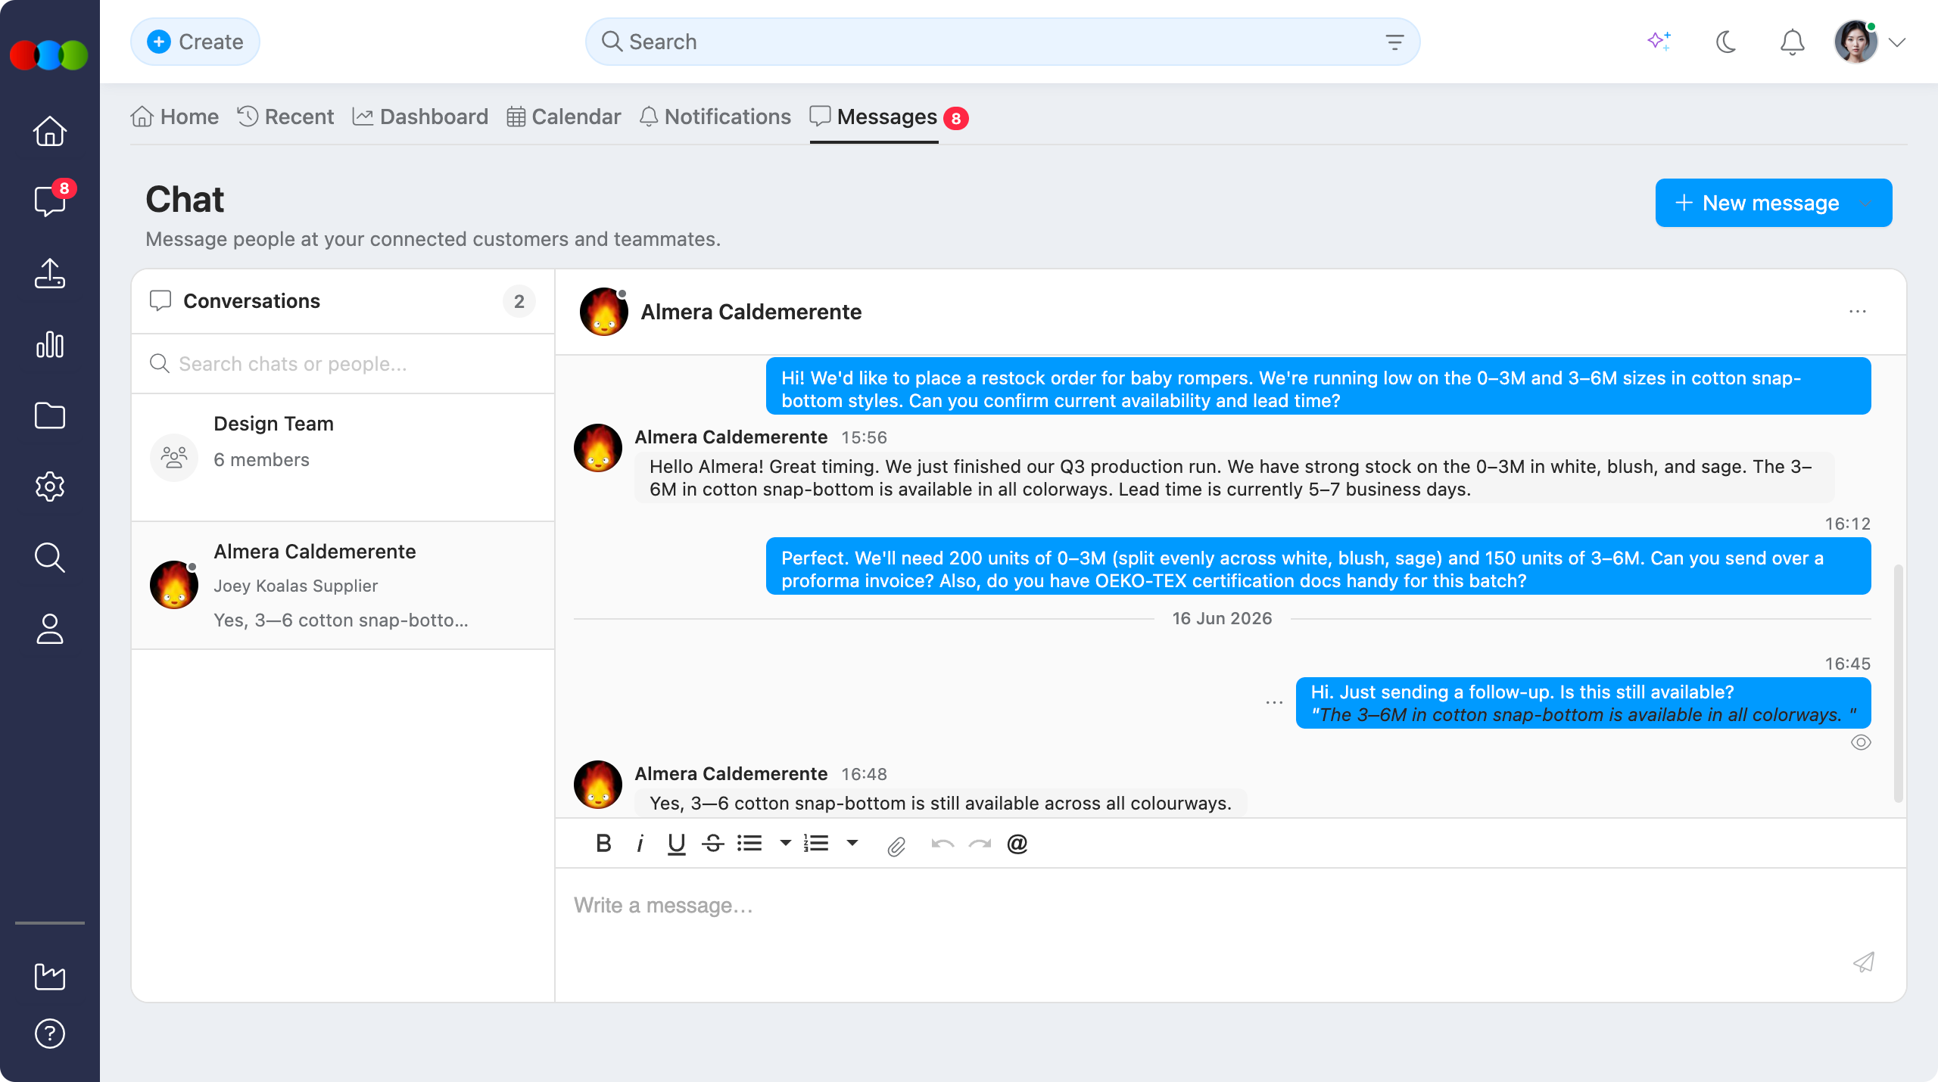Open sidebar chat icon with 8 badge
Viewport: 1938px width, 1082px height.
(x=50, y=201)
